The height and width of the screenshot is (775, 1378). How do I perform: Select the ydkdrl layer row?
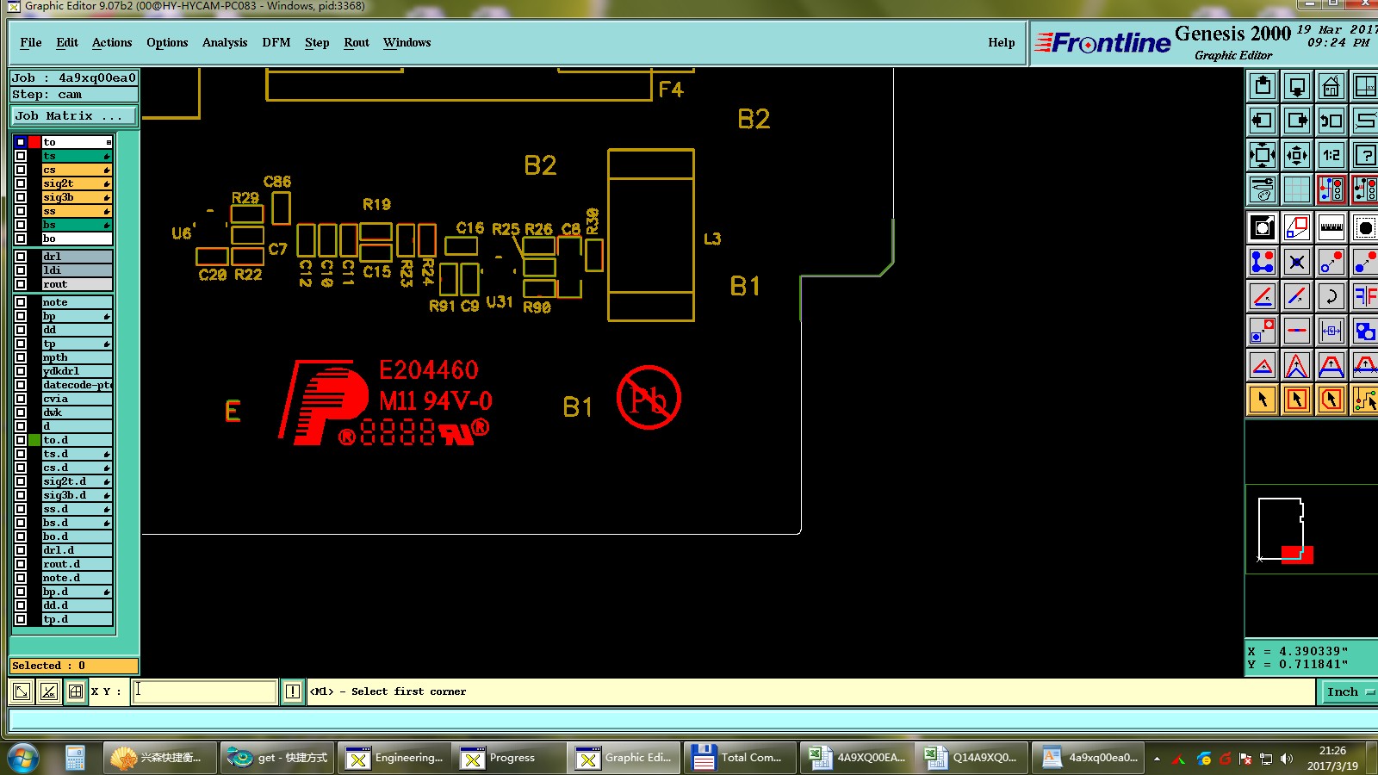click(78, 371)
